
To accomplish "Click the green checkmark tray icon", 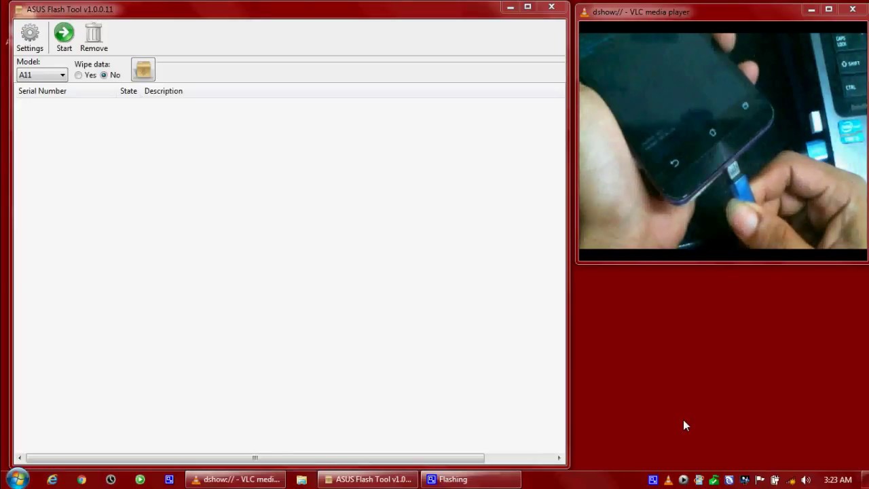I will pos(714,480).
